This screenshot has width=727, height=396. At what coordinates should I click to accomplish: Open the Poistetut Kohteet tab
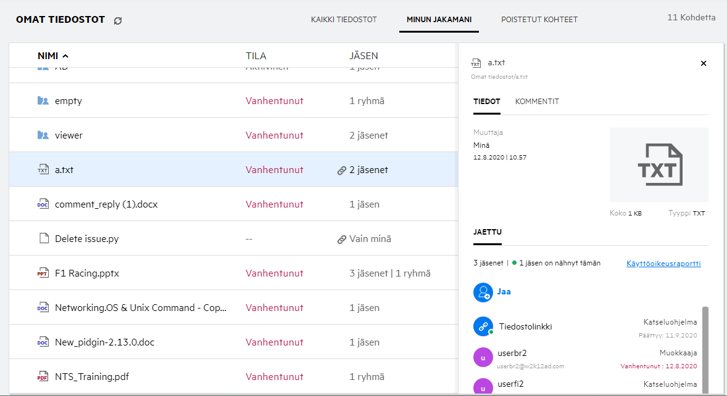point(539,20)
